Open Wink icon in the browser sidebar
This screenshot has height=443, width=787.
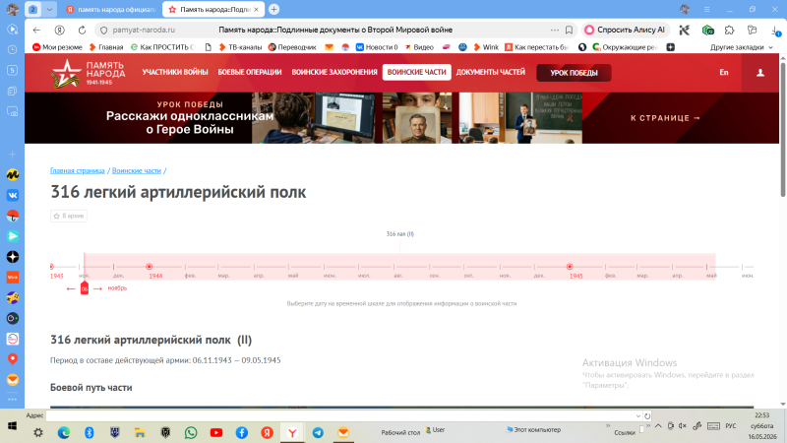[x=13, y=278]
